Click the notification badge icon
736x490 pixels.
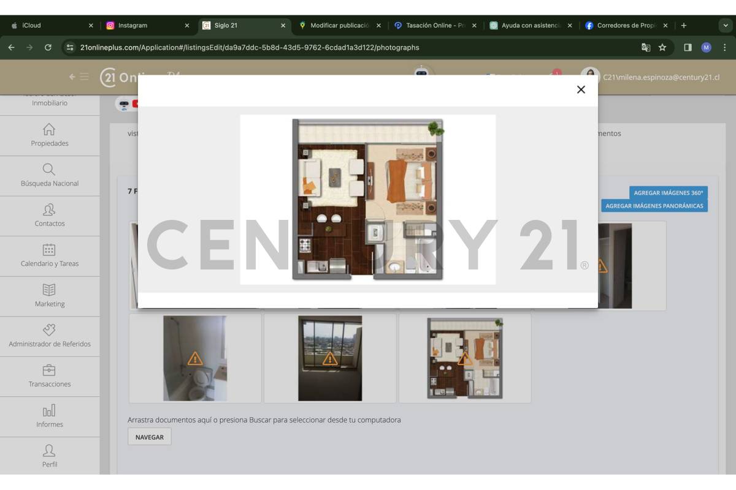click(x=556, y=73)
